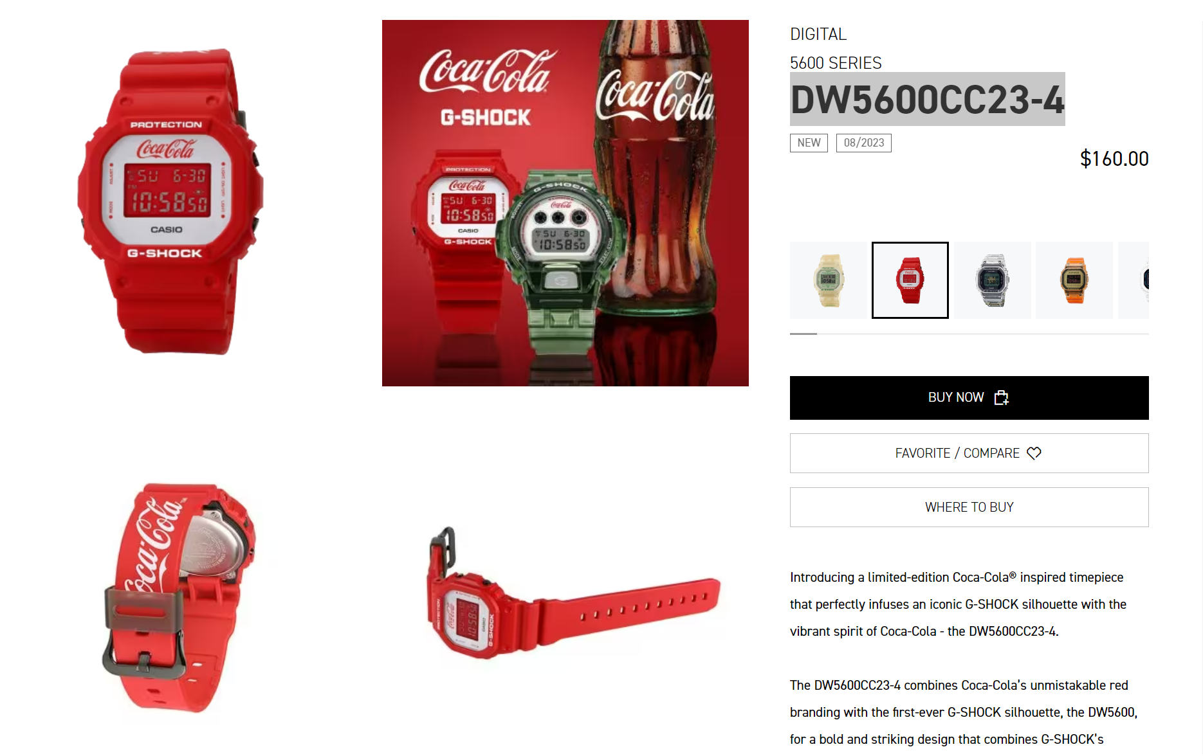Select the red Coca-Cola watch variant thumbnail
This screenshot has width=1203, height=756.
[x=910, y=280]
